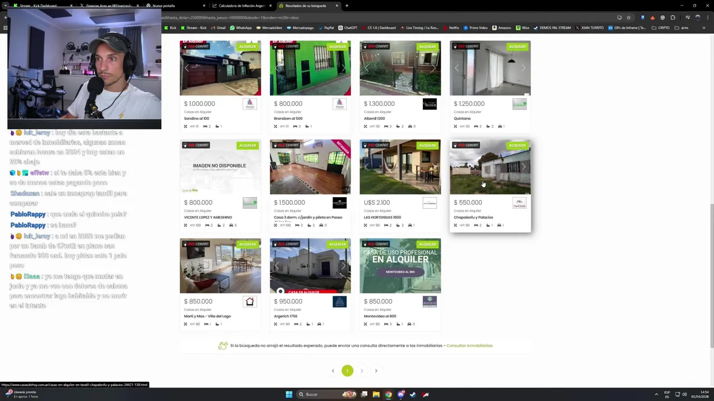
Task: Click the agency logo on $ 1.300.000 listing
Action: pyautogui.click(x=430, y=104)
